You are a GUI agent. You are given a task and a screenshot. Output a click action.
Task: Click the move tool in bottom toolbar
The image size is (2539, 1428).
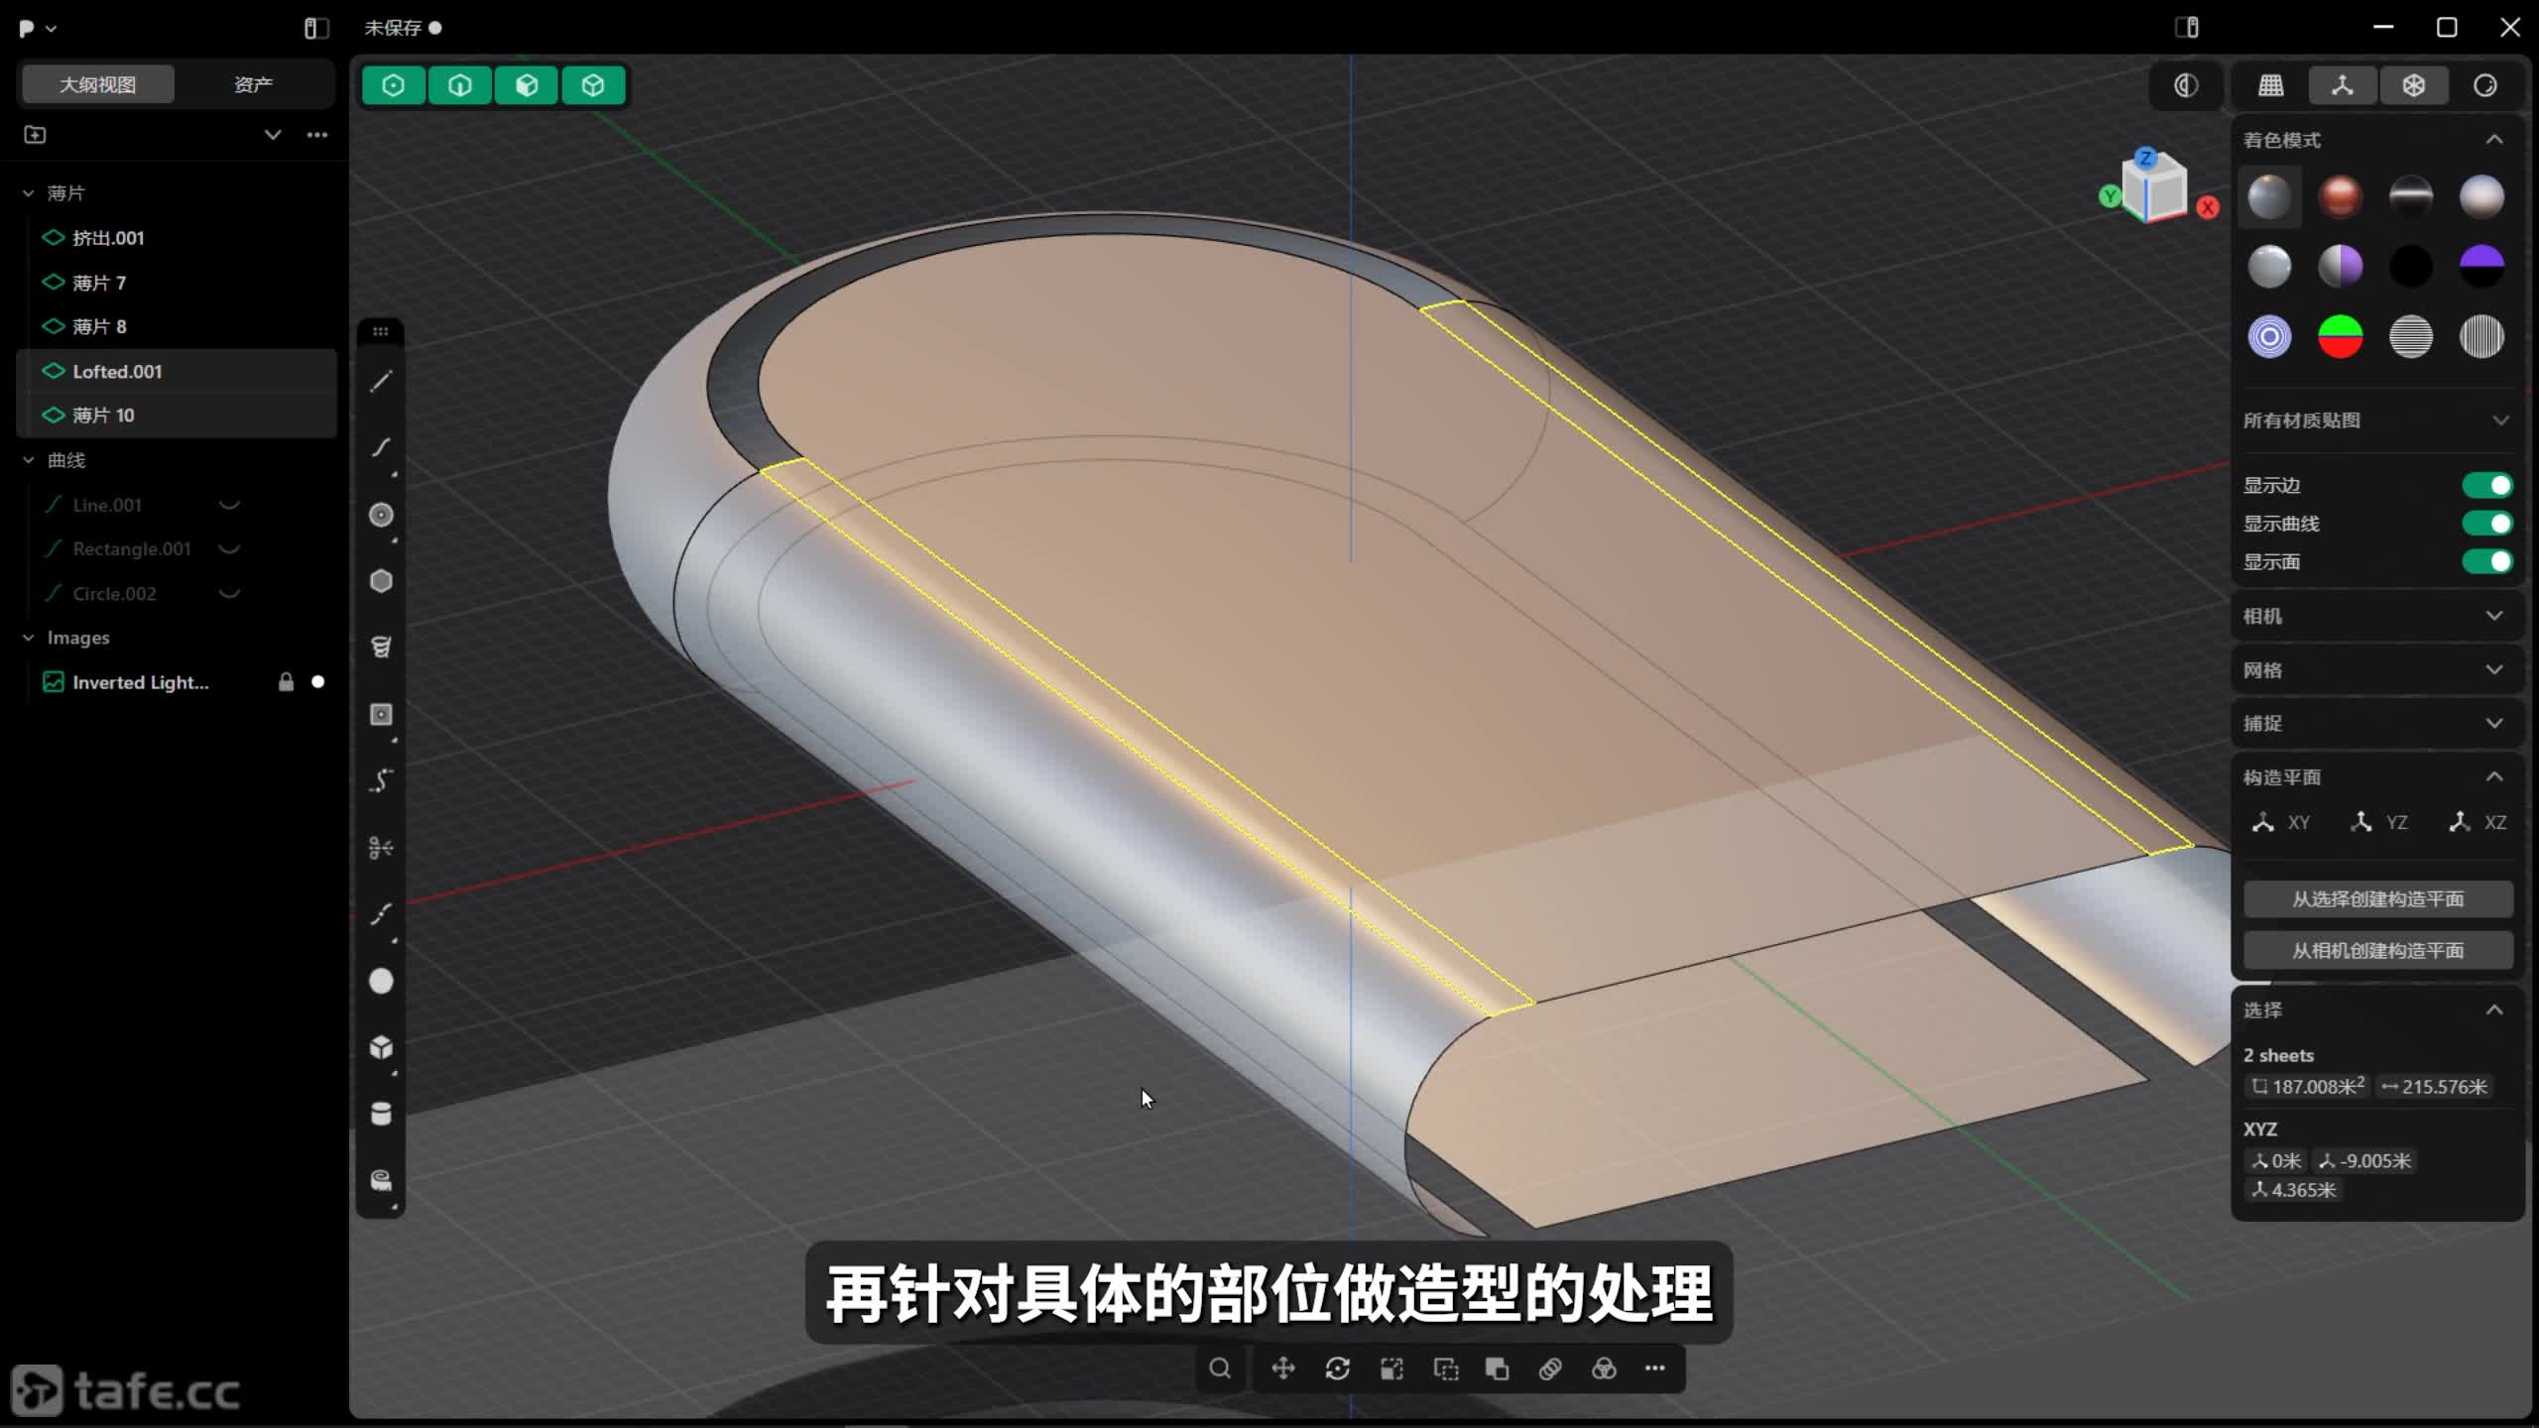point(1283,1368)
